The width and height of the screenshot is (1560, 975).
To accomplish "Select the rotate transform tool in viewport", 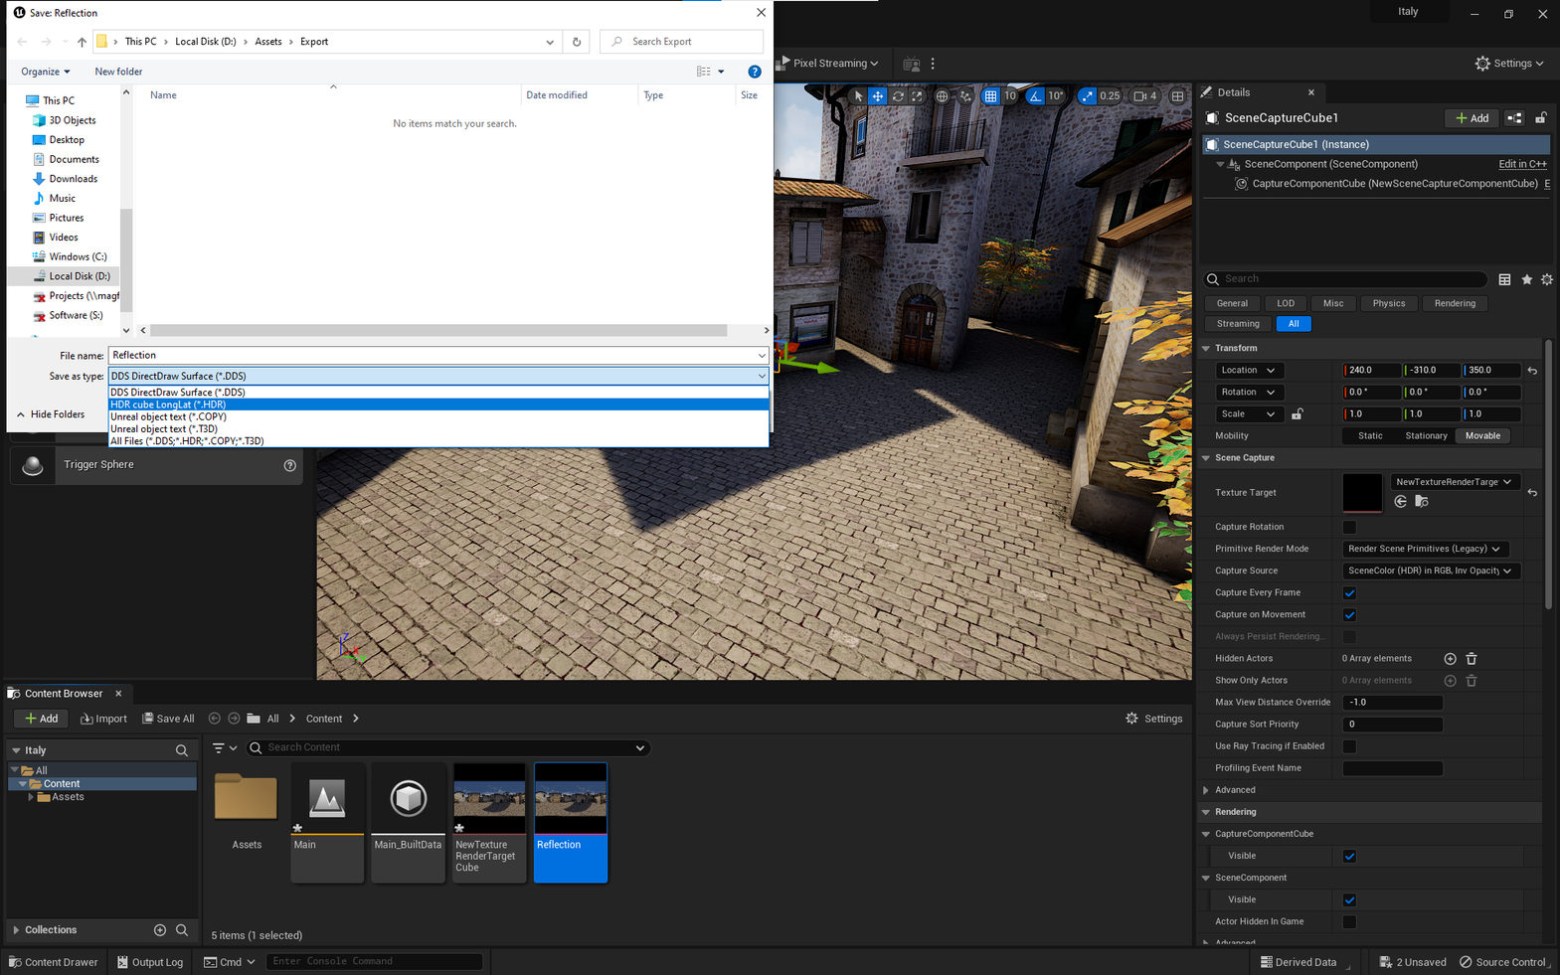I will coord(898,96).
